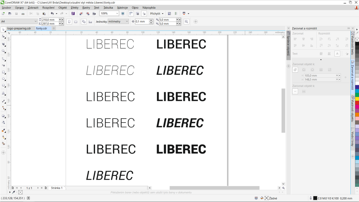Switch to logo-preparing.cdr document tab
This screenshot has height=202, width=359.
pos(19,28)
